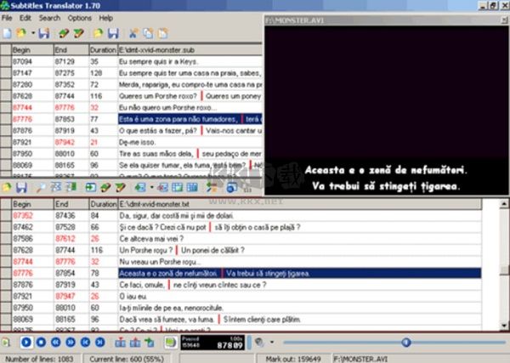Open the dropdown arrow beside the Open folder icon
Image resolution: width=510 pixels, height=363 pixels.
[31, 33]
